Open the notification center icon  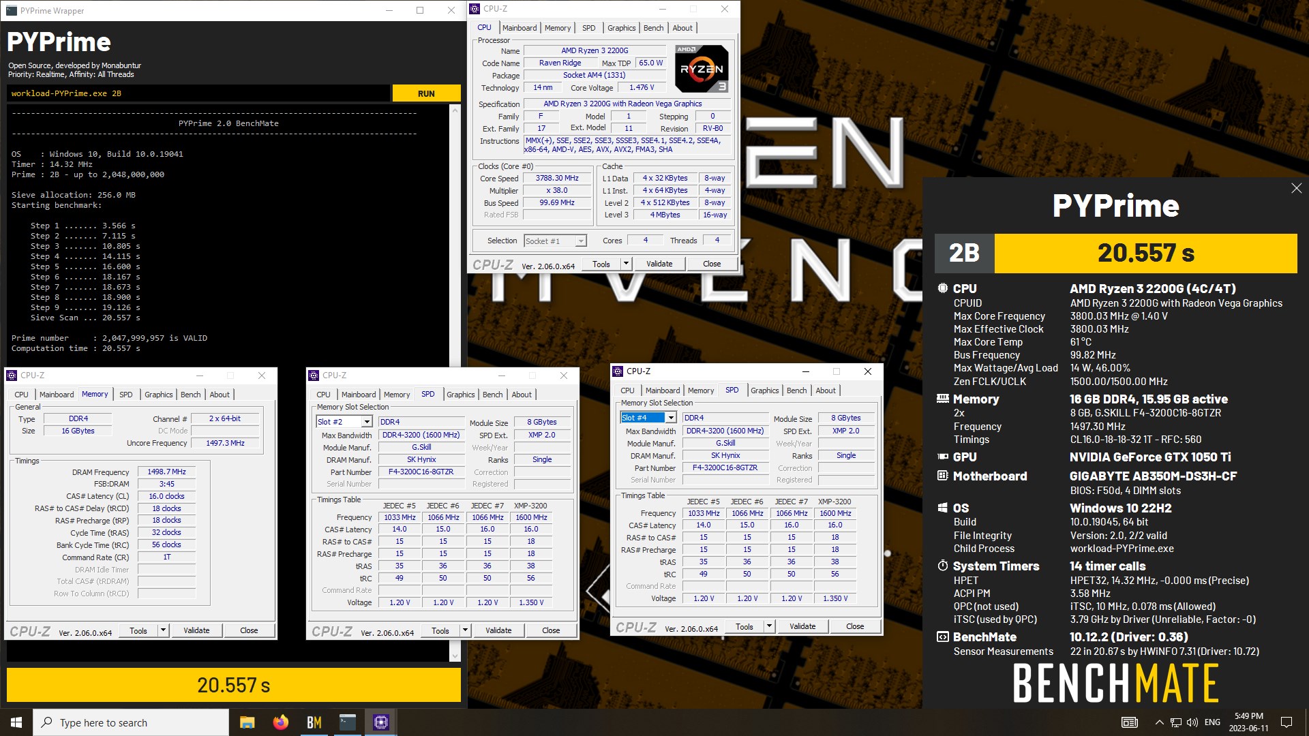tap(1287, 722)
